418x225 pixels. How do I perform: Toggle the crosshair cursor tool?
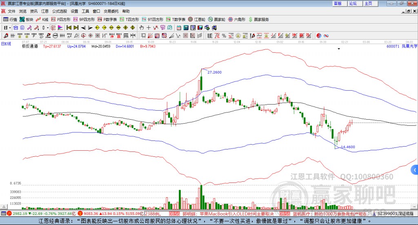149,28
